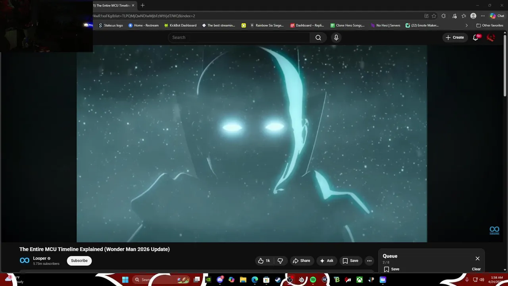
Task: Share the MCU Timeline video
Action: pyautogui.click(x=301, y=261)
